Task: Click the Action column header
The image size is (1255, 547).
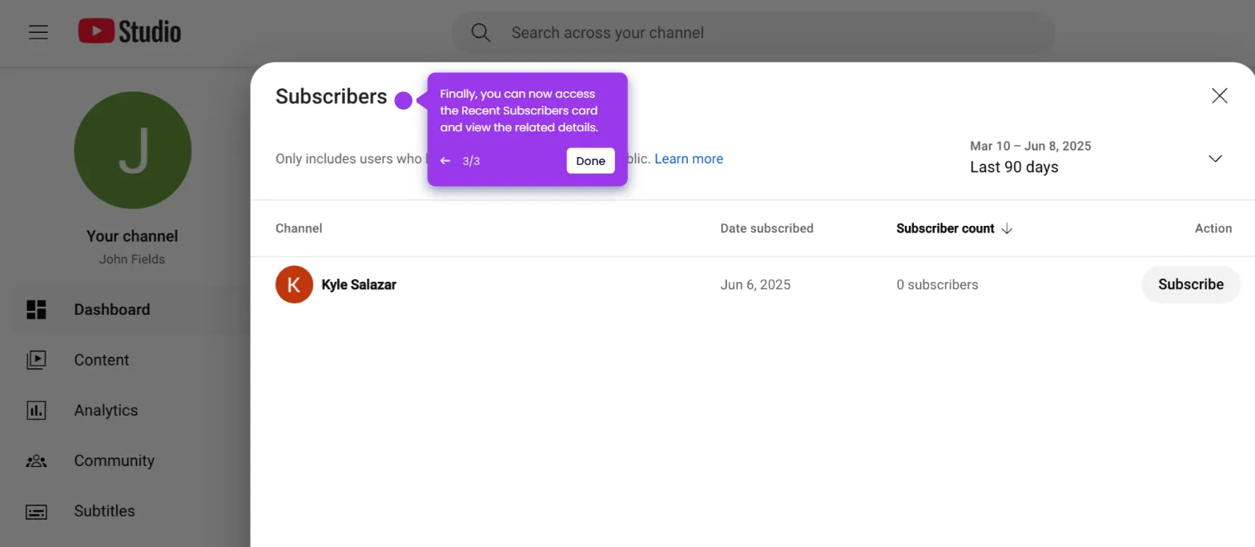Action: 1213,228
